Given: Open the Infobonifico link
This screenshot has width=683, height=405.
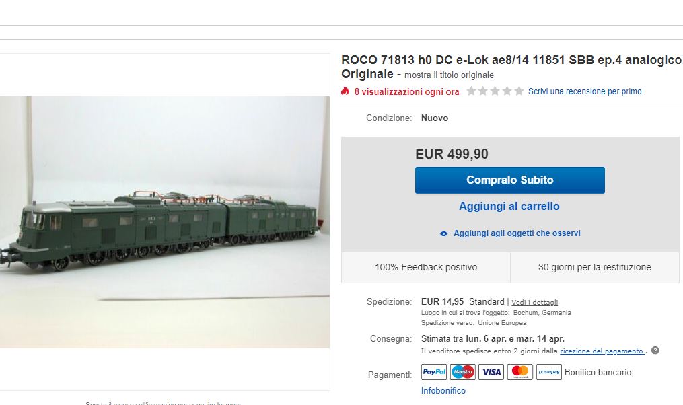Looking at the screenshot, I should (x=443, y=391).
